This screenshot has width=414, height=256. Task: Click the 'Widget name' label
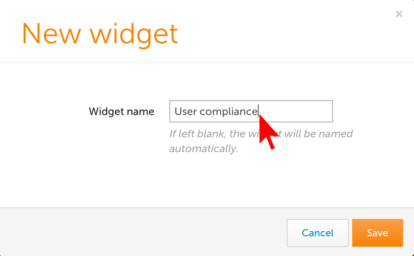121,111
